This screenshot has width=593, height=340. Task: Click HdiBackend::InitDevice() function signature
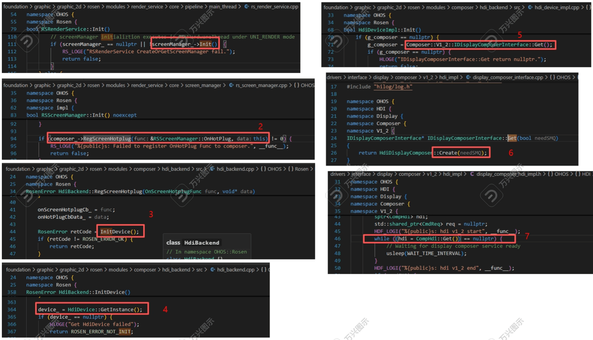pos(78,292)
